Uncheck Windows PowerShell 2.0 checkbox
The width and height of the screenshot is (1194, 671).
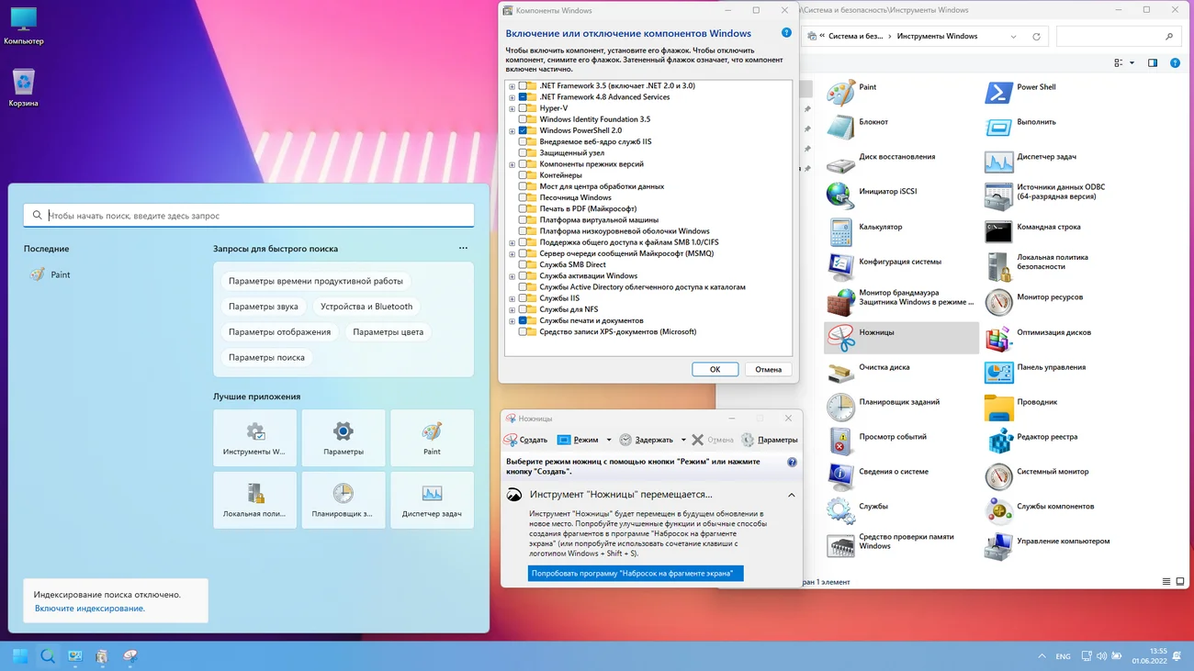(523, 130)
